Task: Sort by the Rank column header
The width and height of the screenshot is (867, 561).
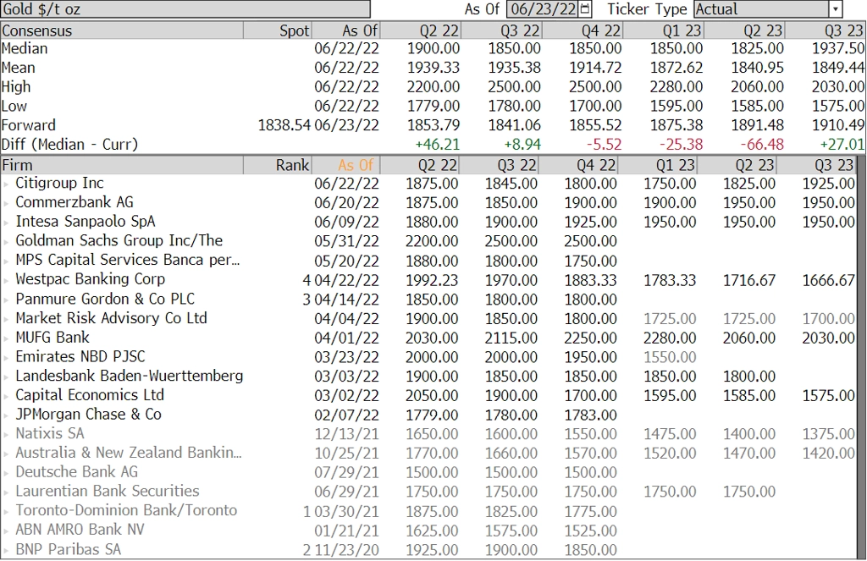Action: coord(278,165)
